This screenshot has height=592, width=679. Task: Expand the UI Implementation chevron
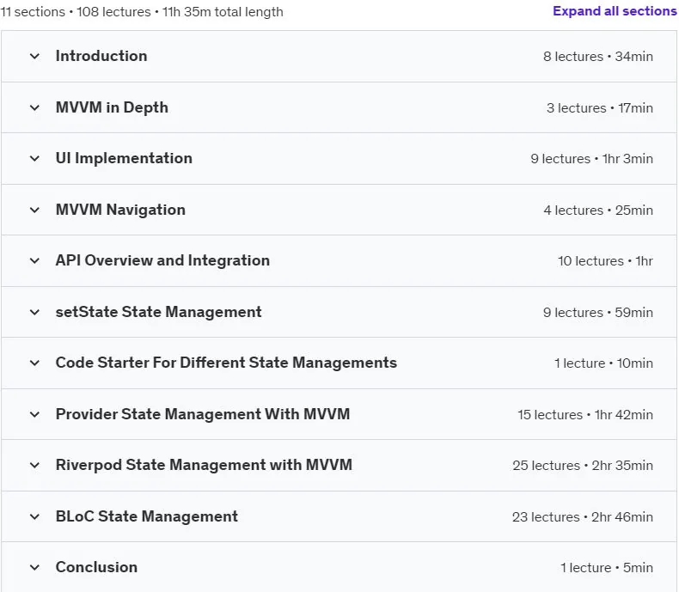34,158
